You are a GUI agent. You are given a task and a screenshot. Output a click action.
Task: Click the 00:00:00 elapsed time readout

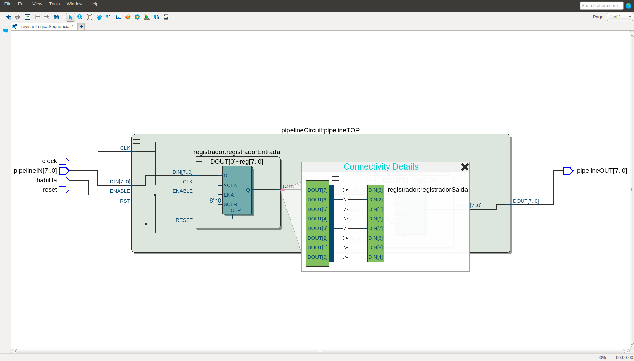(x=624, y=358)
